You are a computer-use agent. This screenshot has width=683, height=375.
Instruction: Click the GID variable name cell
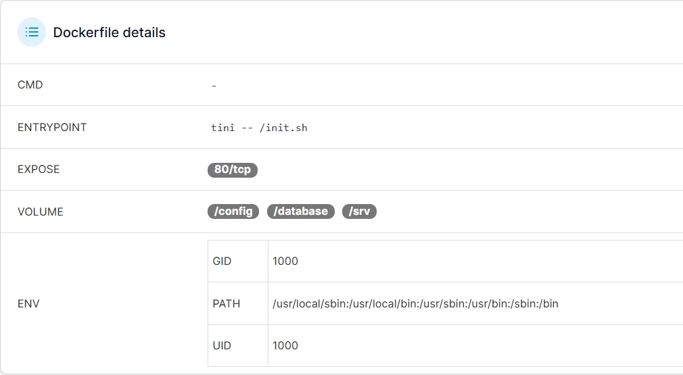(x=222, y=261)
